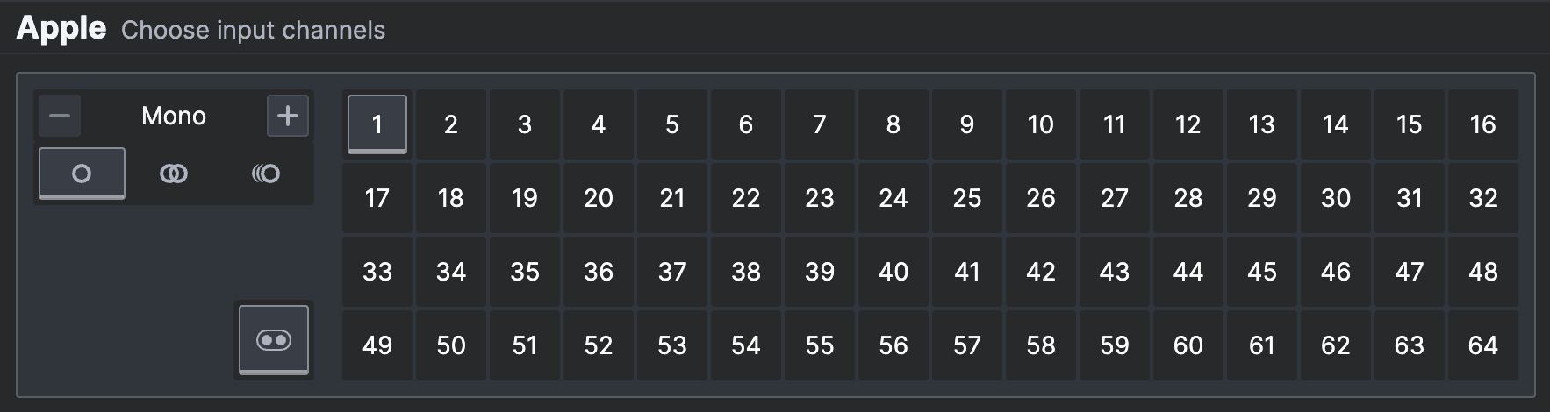Select input channel 64
The image size is (1550, 412).
(x=1483, y=345)
